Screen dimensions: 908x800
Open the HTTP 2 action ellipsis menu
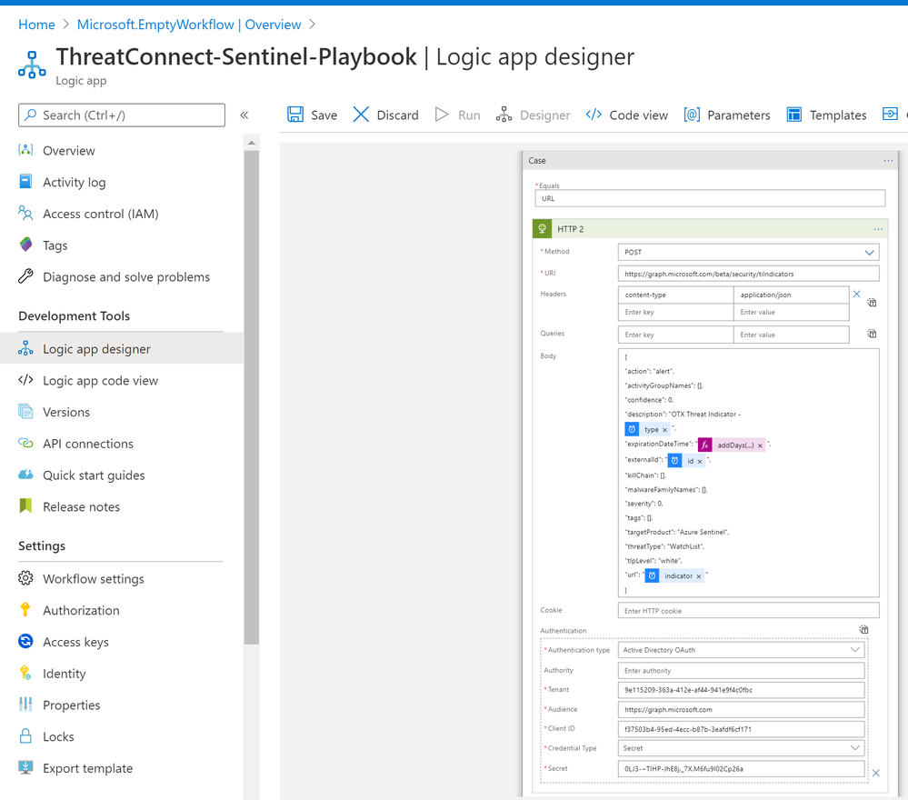pos(878,229)
